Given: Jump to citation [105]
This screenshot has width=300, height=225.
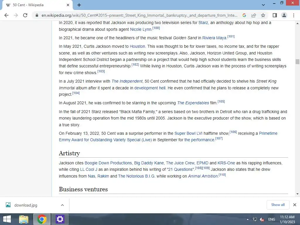Looking at the screenshot, I should [x=221, y=101].
